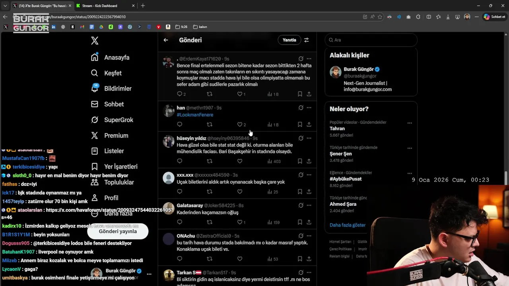Open the Anasayfa home page
The height and width of the screenshot is (286, 509).
110,58
